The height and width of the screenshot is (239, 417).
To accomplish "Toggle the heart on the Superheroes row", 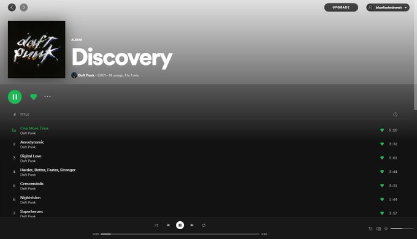I will tap(382, 213).
